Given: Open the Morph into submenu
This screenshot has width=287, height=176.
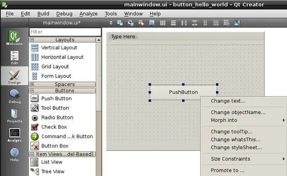Looking at the screenshot, I should (244, 120).
